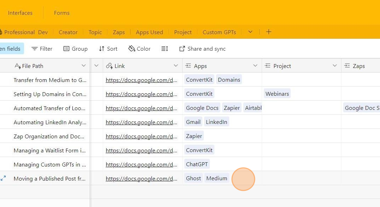This screenshot has height=207, width=380.
Task: Click the Google Docs app tag
Action: tap(202, 108)
